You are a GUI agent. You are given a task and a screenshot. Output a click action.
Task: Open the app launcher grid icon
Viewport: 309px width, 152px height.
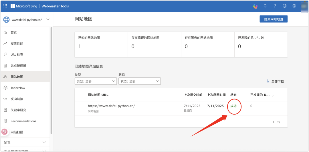(5, 6)
